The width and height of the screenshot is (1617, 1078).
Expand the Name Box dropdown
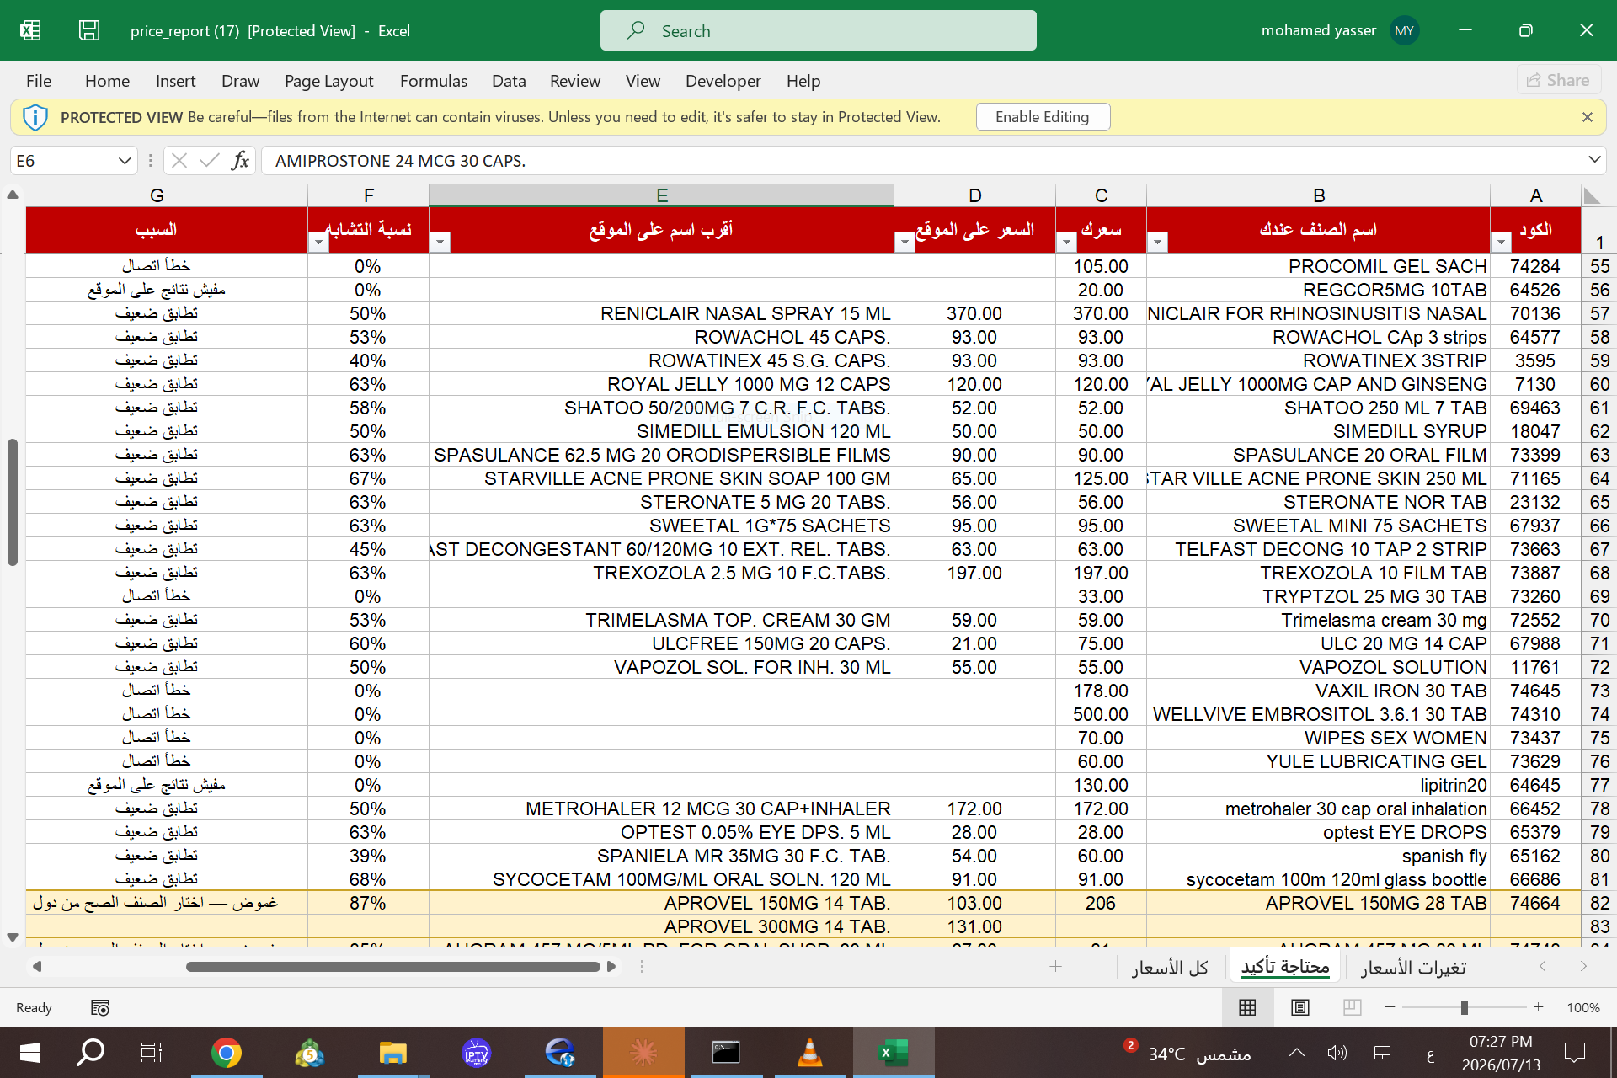(x=125, y=160)
